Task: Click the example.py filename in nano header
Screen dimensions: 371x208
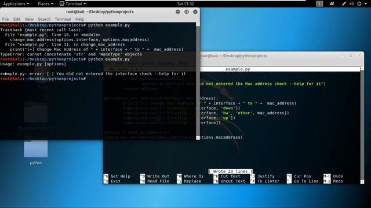Action: [238, 69]
